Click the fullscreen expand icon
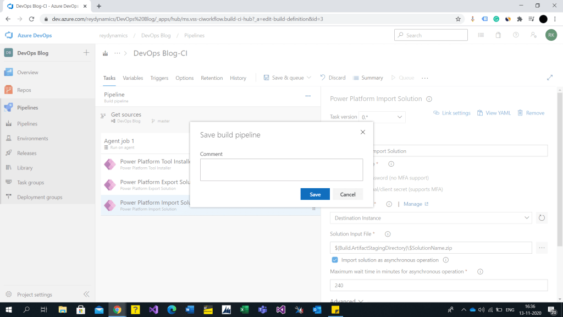This screenshot has height=317, width=563. tap(549, 78)
